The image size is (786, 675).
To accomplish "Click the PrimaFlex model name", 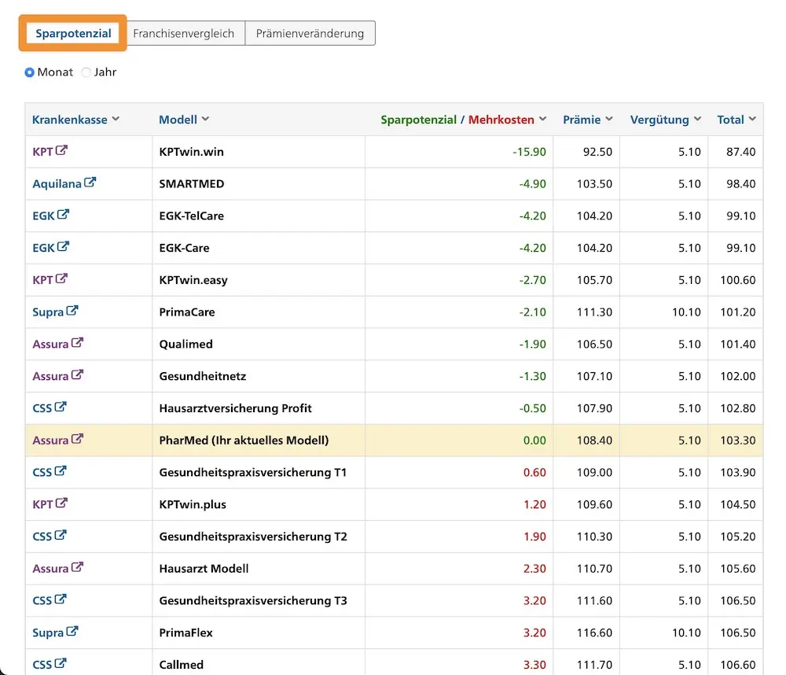I will pos(186,633).
